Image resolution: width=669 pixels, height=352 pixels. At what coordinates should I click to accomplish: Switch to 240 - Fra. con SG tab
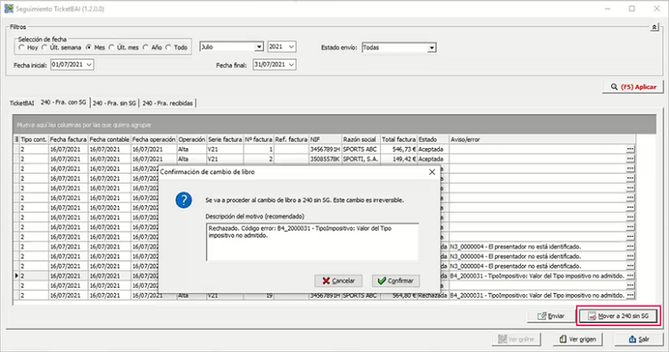63,102
